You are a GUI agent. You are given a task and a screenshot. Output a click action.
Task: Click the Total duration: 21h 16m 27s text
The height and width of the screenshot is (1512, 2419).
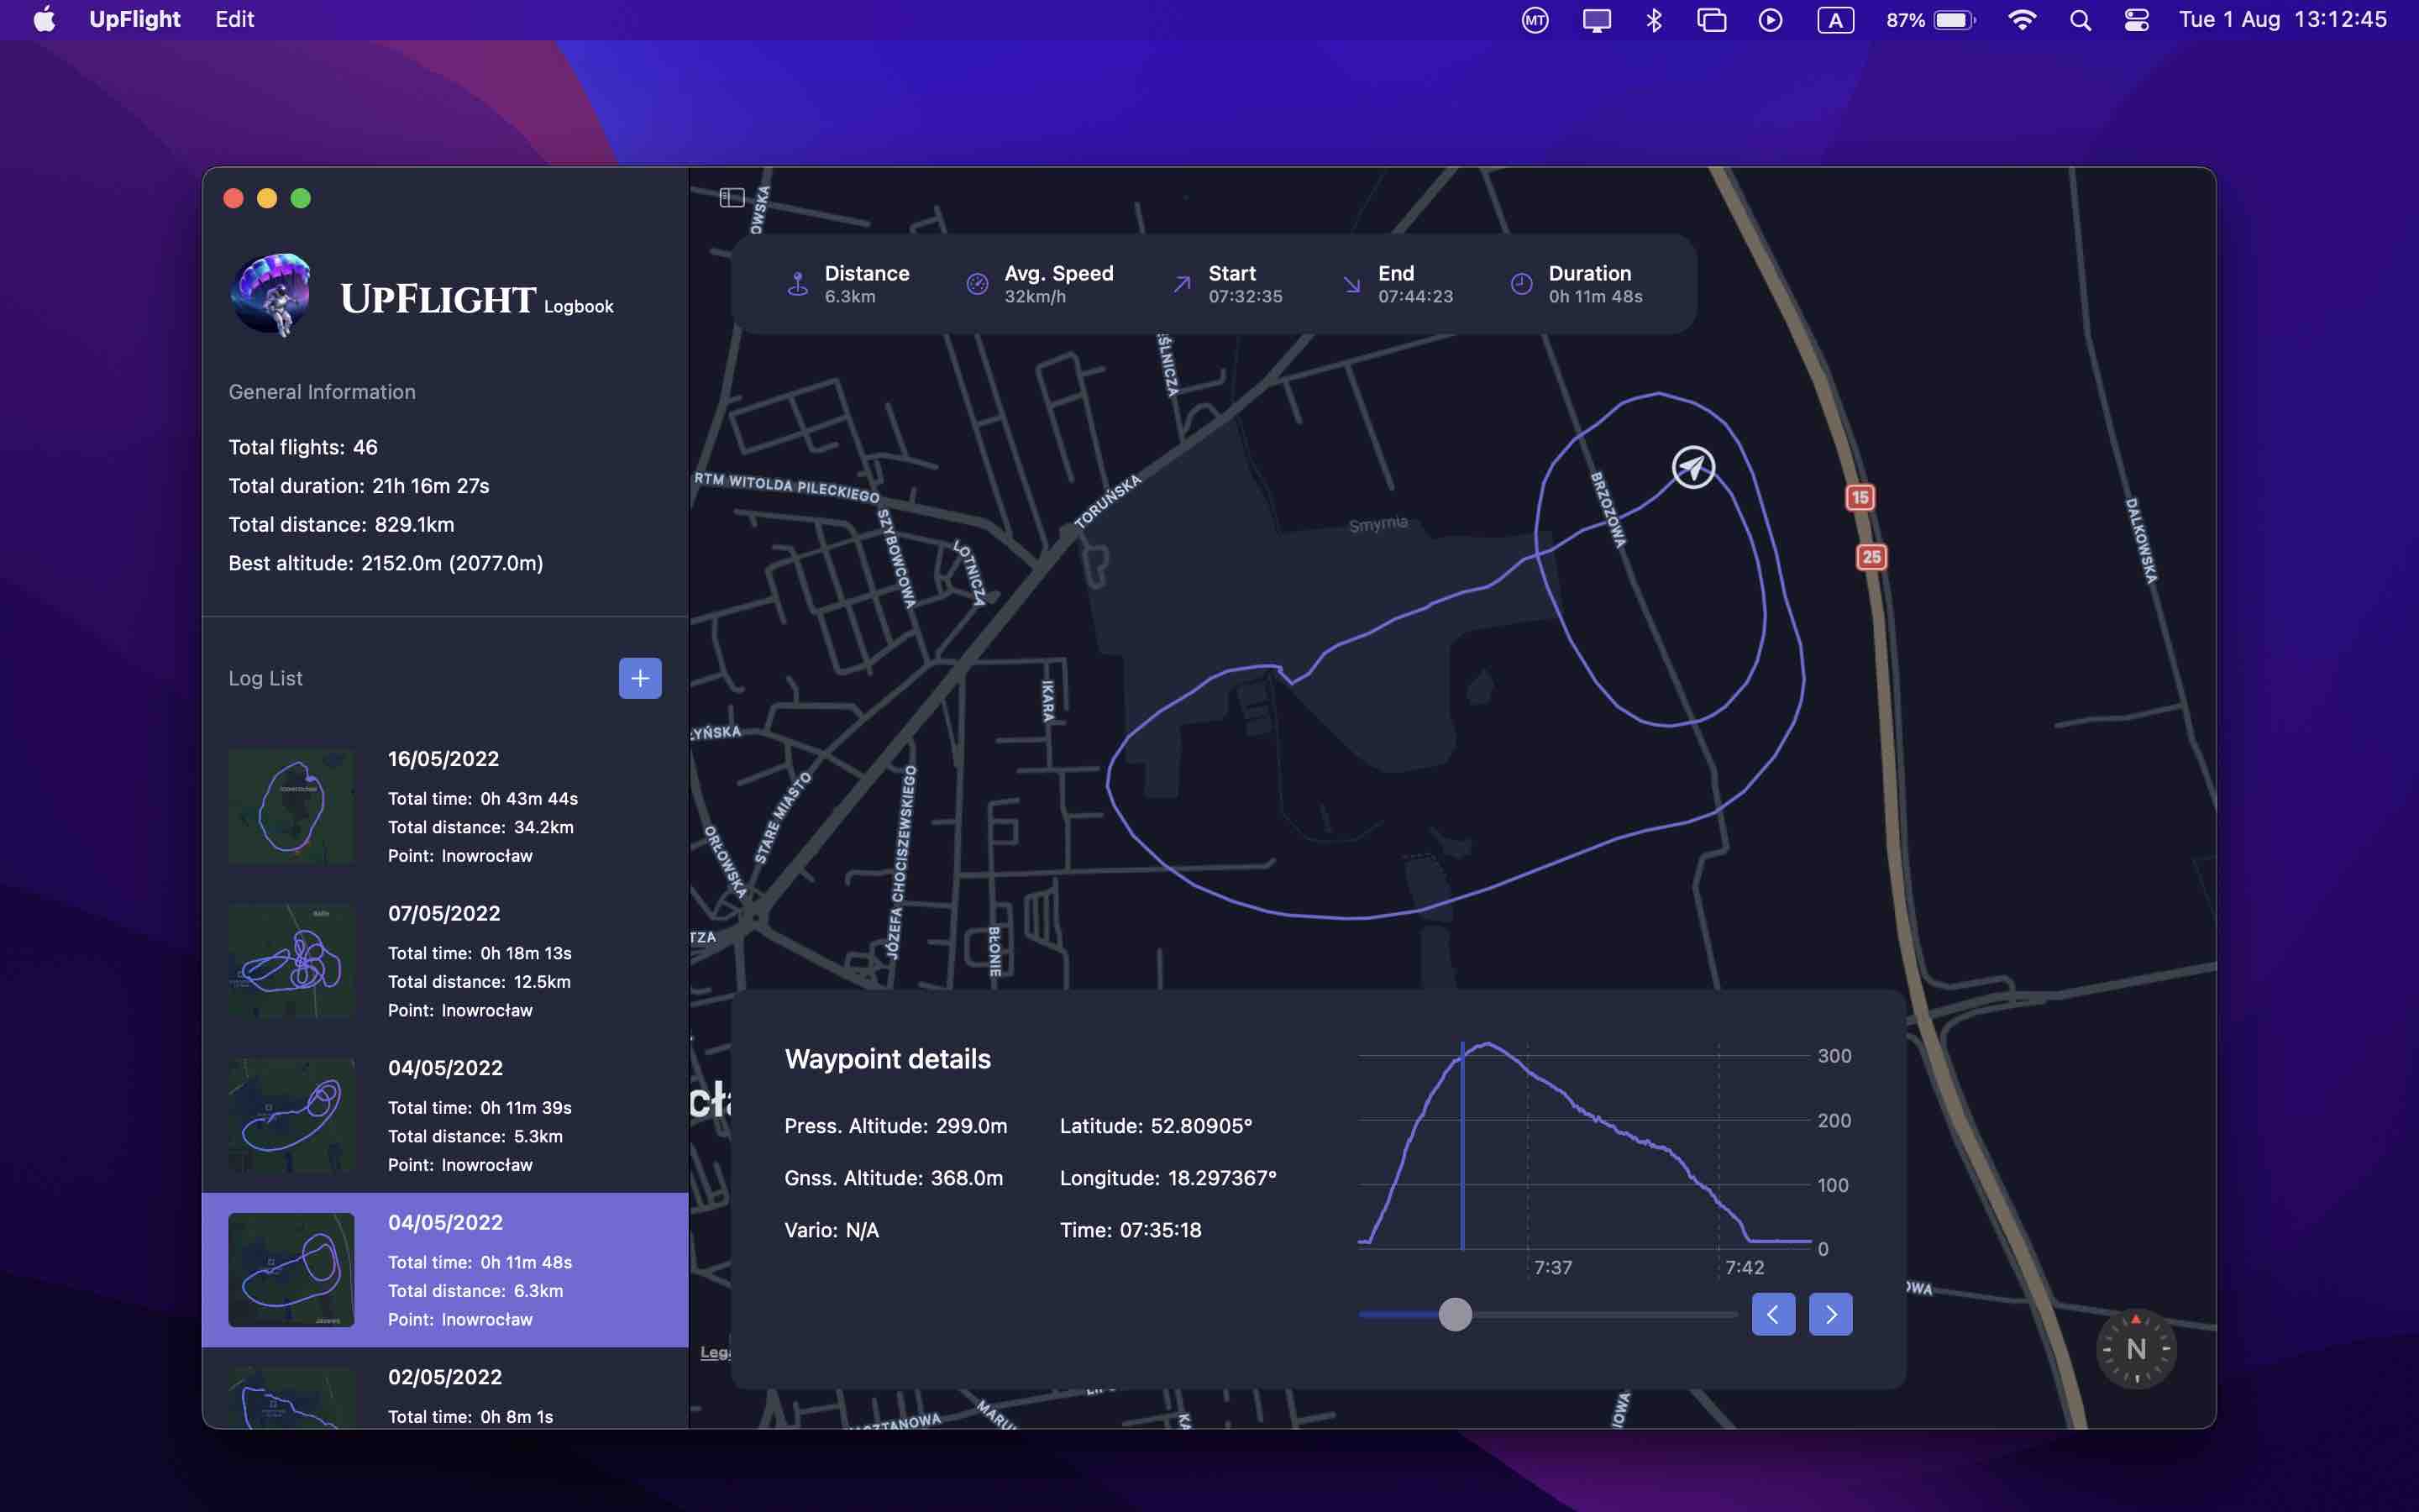pyautogui.click(x=359, y=486)
